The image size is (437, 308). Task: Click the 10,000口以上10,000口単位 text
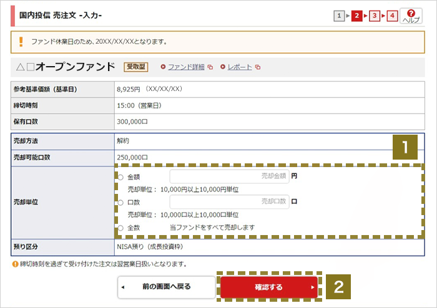coord(200,215)
